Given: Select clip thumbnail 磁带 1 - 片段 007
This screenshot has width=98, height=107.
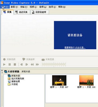Looking at the screenshot, I should point(59,82).
